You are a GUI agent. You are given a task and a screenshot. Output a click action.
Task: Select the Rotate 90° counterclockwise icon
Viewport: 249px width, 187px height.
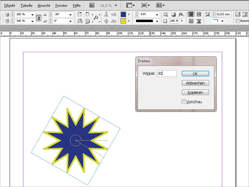coord(87,14)
